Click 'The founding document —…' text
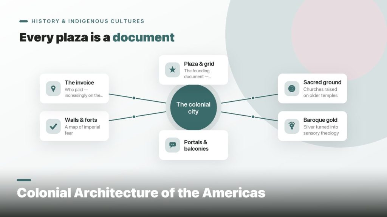The image size is (387, 217). coord(197,73)
